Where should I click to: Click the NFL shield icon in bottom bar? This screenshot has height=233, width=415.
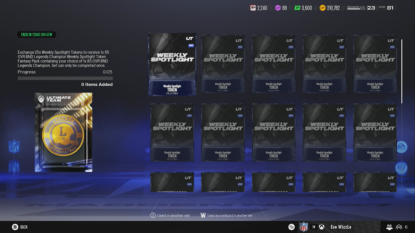[x=303, y=227]
